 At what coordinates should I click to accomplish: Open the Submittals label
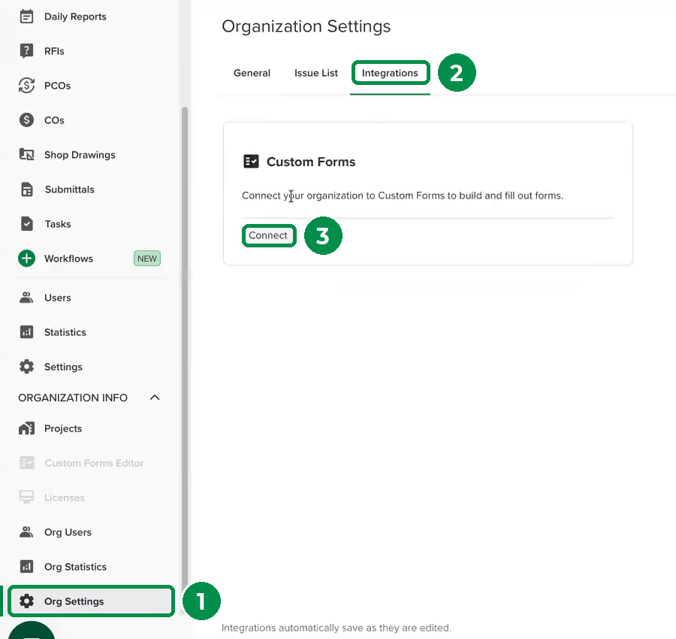coord(69,189)
